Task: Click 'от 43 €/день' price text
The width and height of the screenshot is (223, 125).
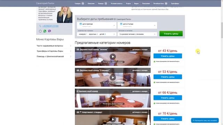Action: point(168,51)
